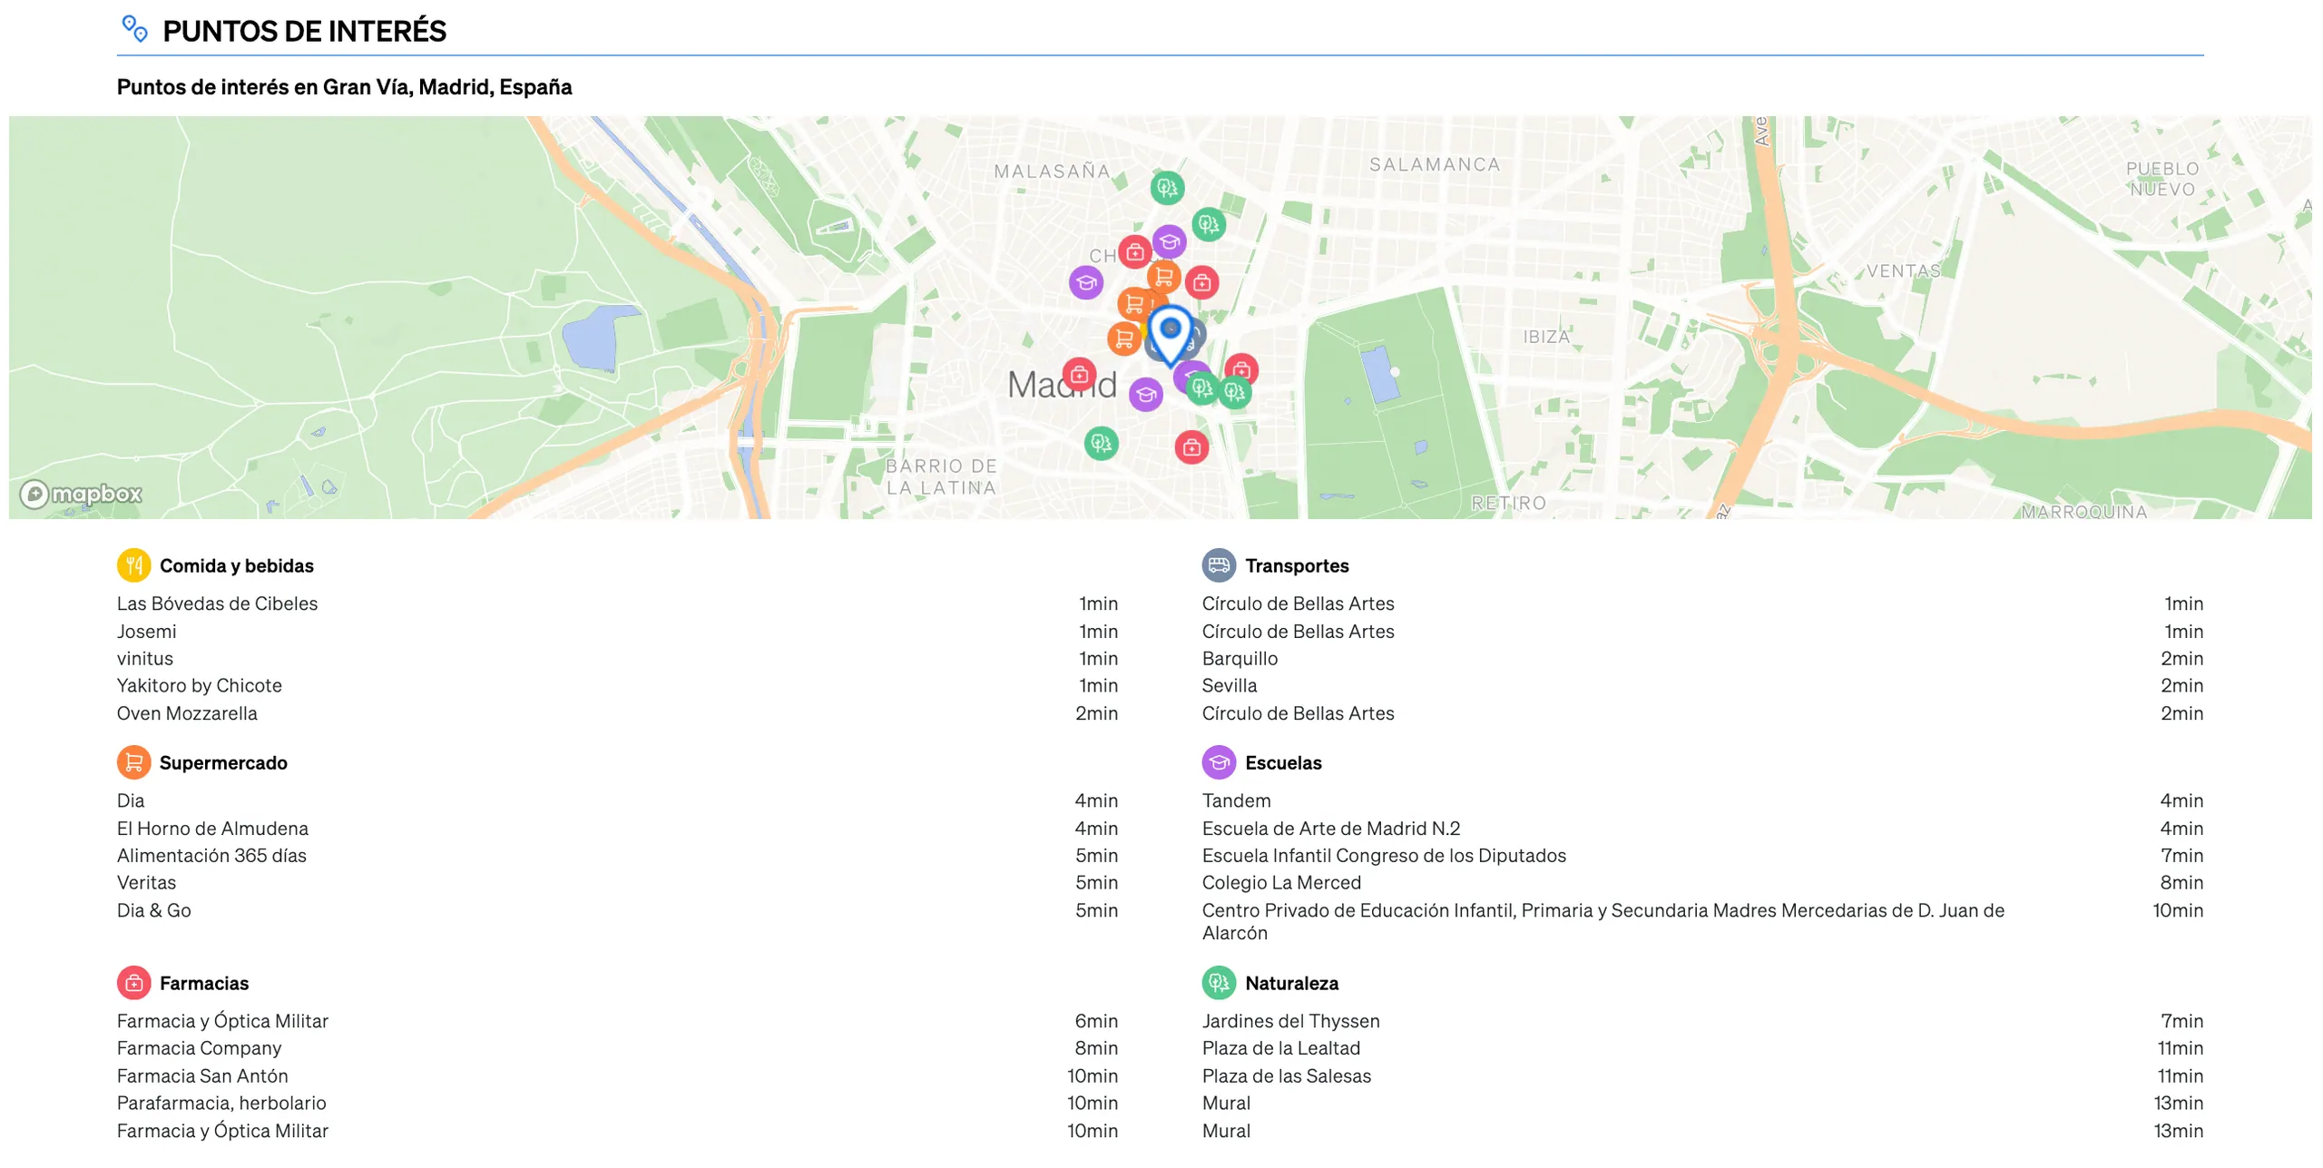Click Jardines del Thyssen nature entry
The width and height of the screenshot is (2323, 1168).
1702,1021
